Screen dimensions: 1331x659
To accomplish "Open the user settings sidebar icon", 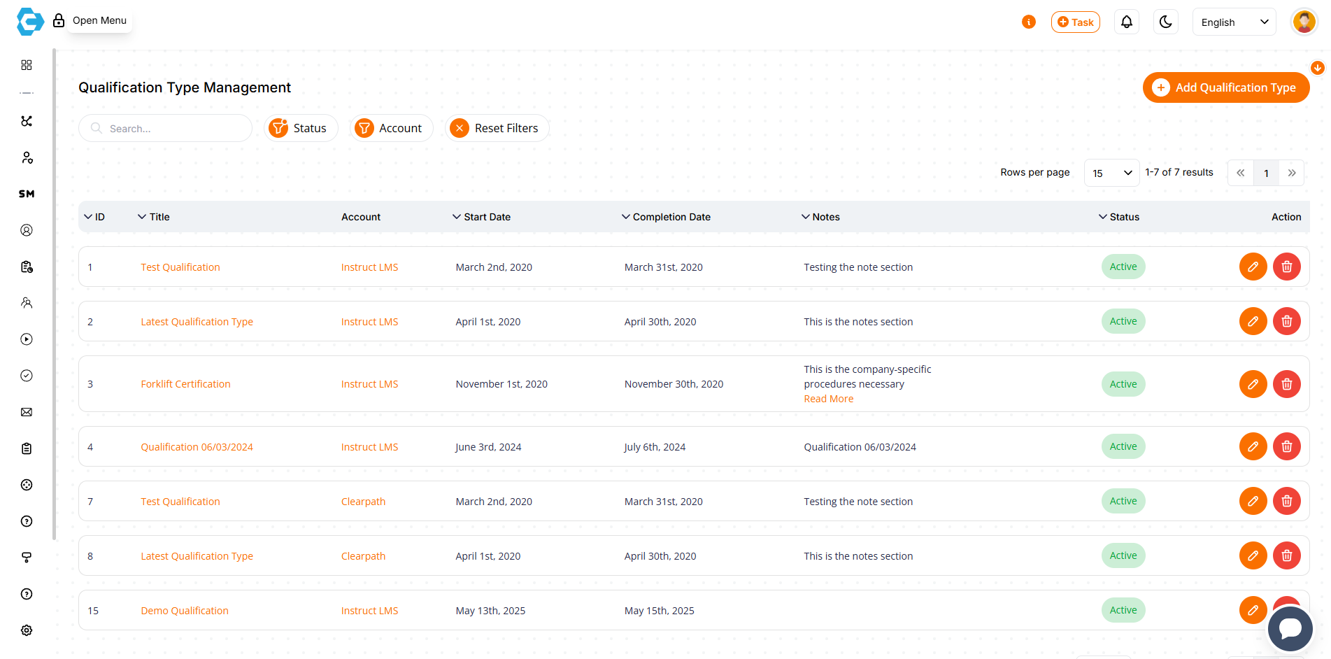I will (27, 157).
